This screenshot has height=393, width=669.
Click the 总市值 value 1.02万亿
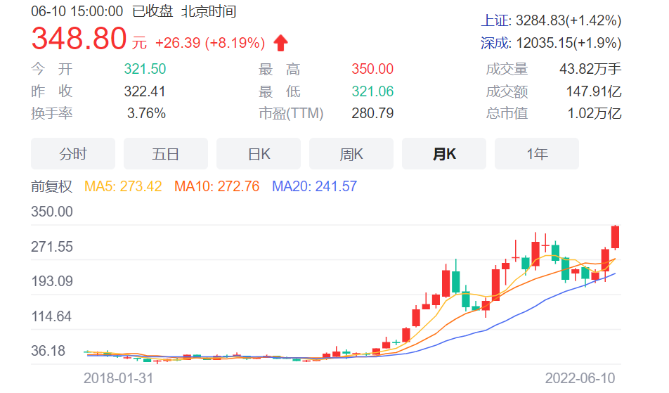595,113
